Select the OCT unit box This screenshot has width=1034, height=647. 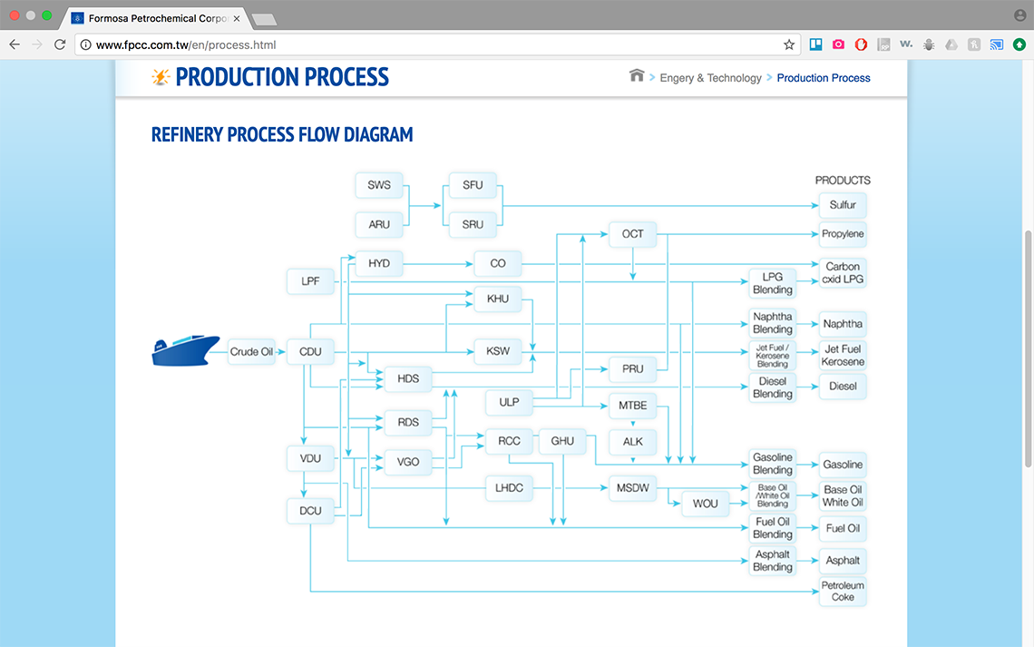(x=632, y=233)
